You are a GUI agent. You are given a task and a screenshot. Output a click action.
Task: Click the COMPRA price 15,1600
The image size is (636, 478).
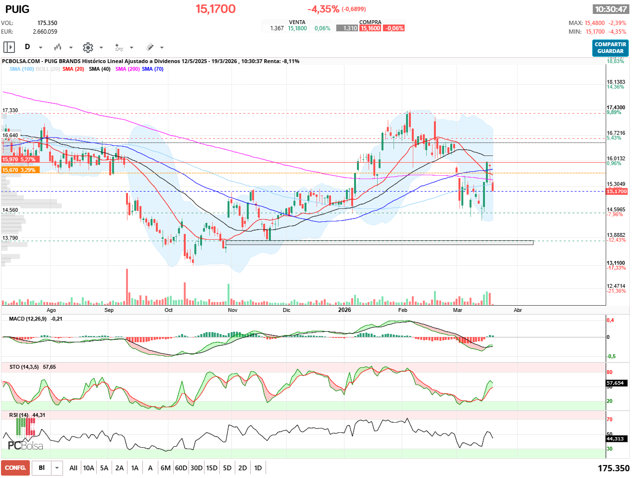pos(370,28)
